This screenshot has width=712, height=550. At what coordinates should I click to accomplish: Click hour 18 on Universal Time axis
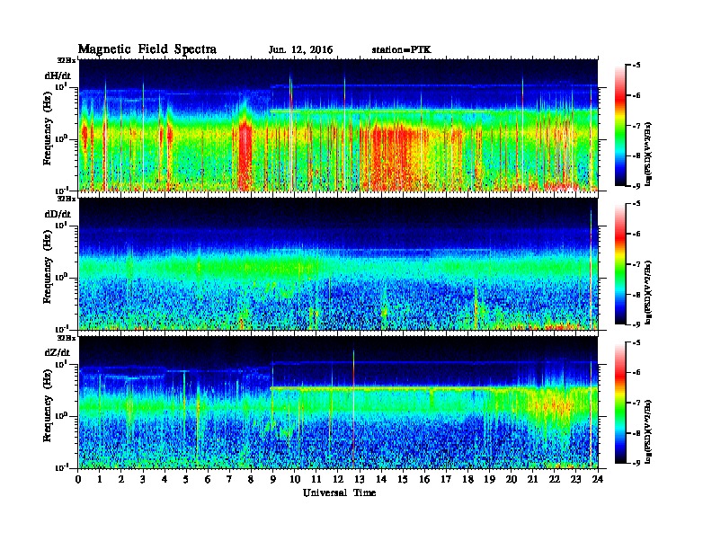[x=467, y=479]
